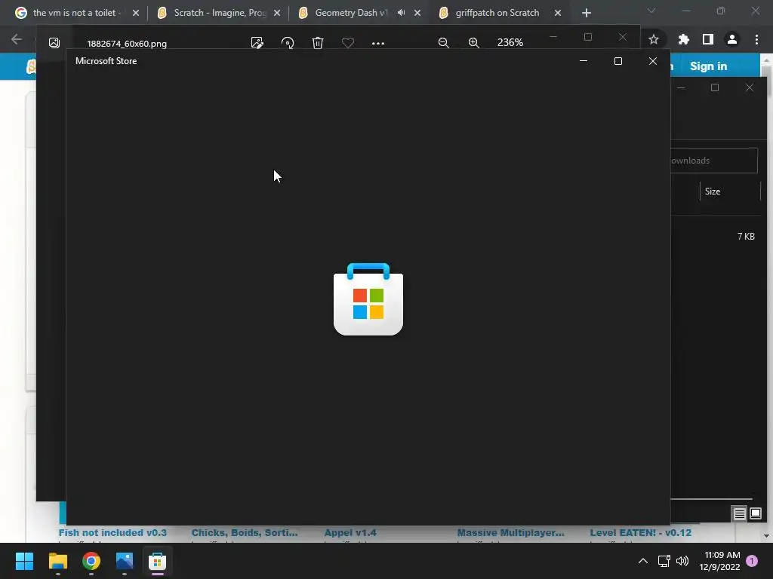Zoom in in the Photos viewer
This screenshot has width=773, height=579.
tap(474, 43)
